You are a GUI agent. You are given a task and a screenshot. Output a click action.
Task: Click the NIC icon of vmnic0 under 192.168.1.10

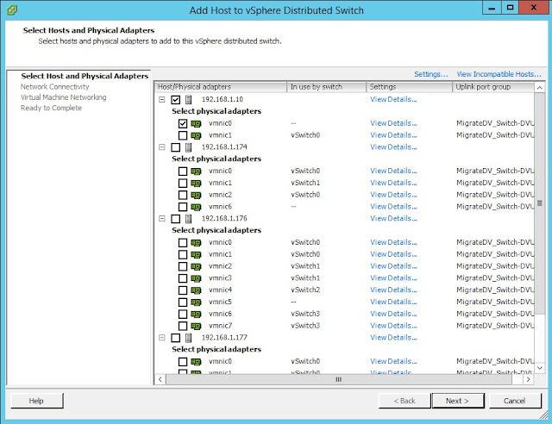pyautogui.click(x=196, y=124)
